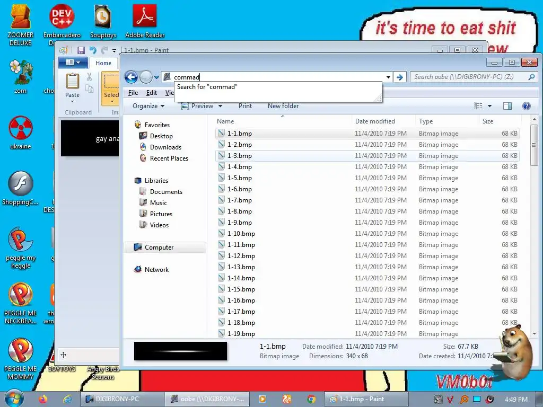Click the icon of file 1-17.bmp
The image size is (543, 407).
tap(222, 312)
